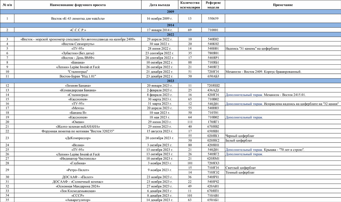Click reference cell '436АД1'
This screenshot has width=341, height=202.
click(213, 90)
